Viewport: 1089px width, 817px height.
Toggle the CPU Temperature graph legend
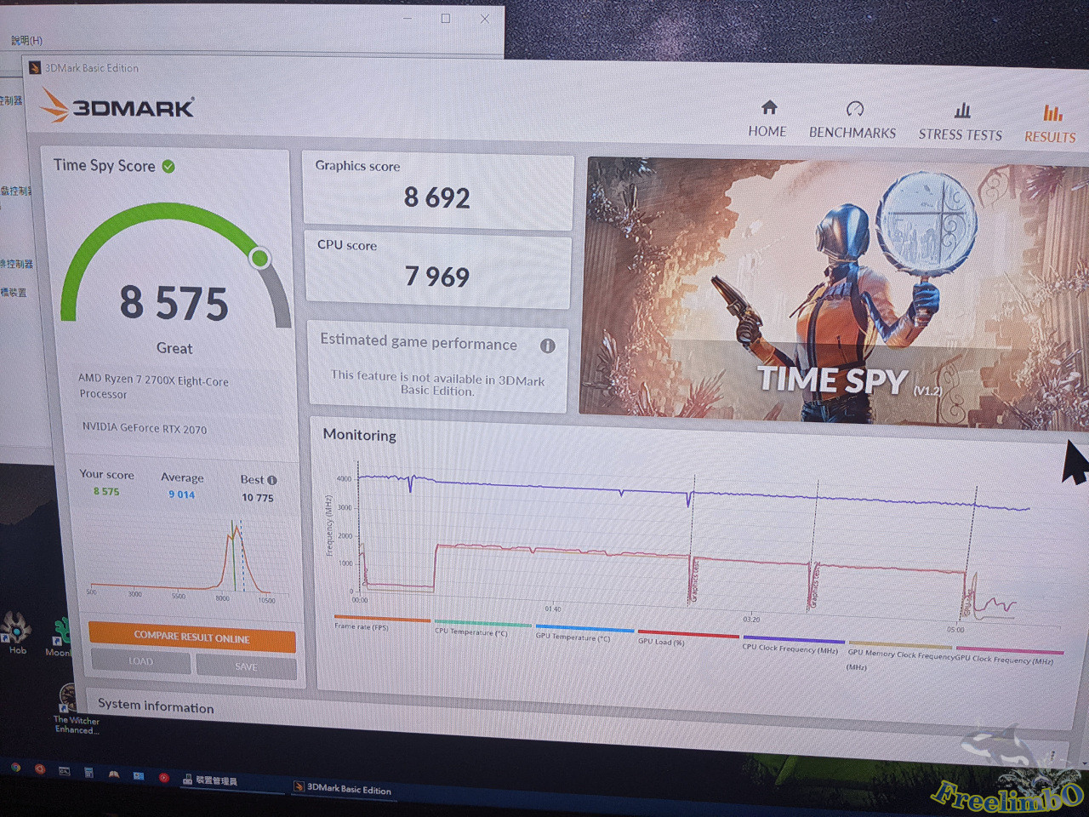tap(470, 631)
